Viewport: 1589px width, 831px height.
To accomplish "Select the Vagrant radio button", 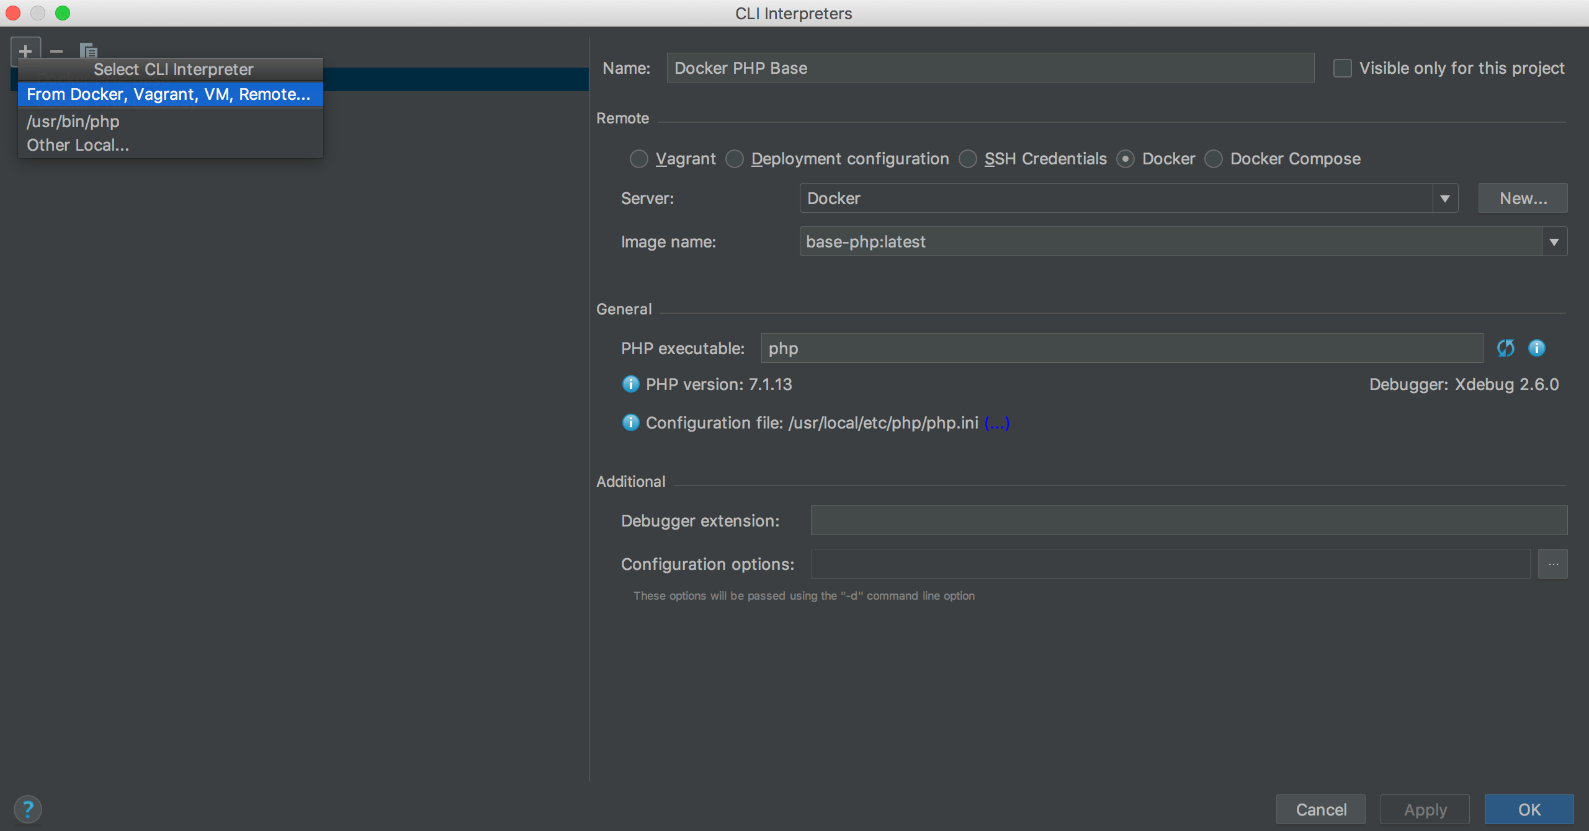I will click(639, 159).
